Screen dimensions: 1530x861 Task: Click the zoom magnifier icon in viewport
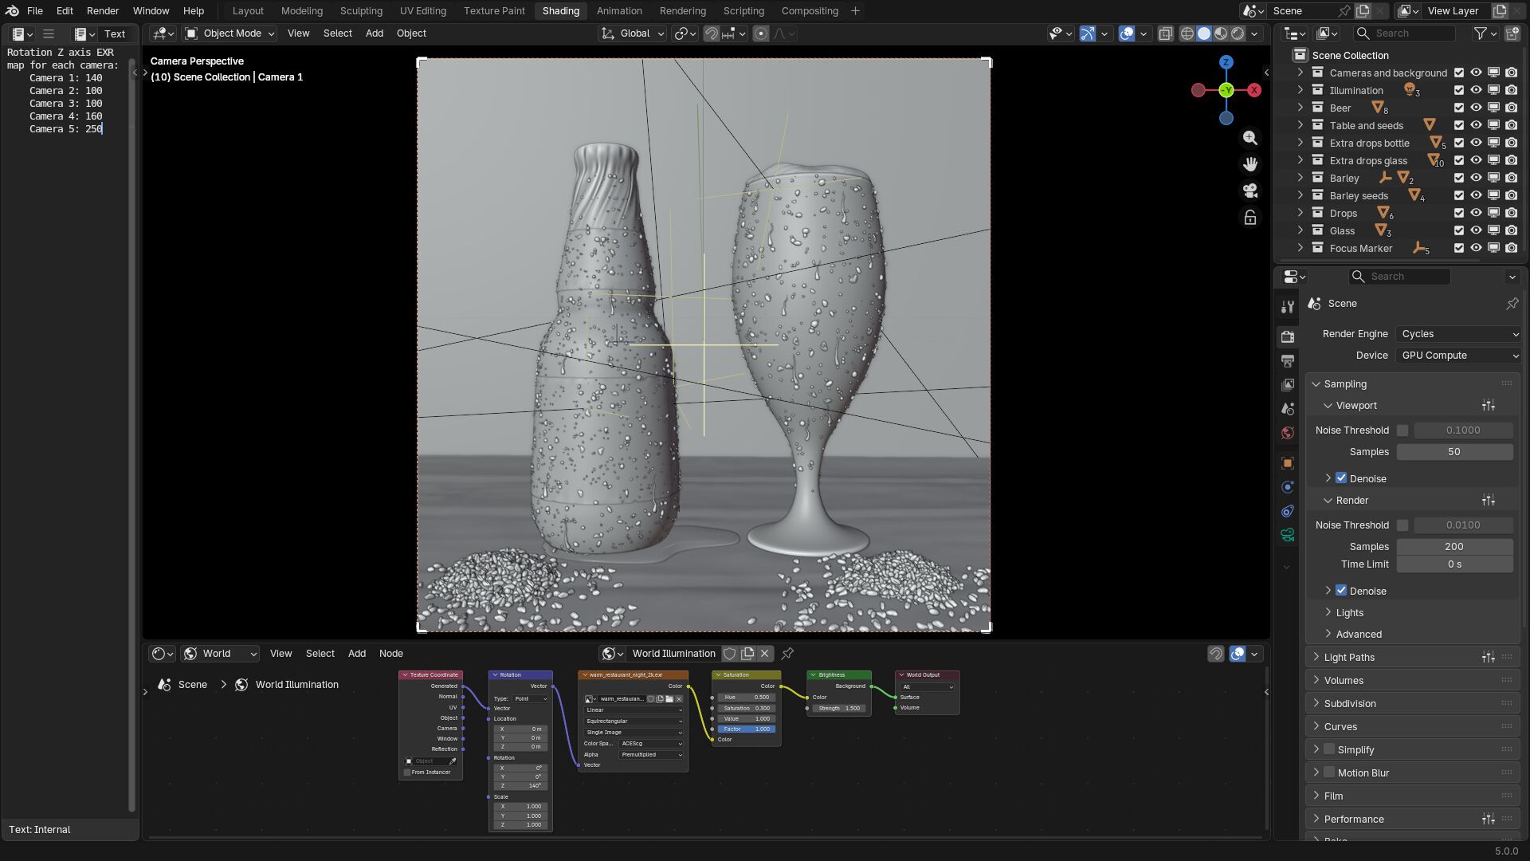1249,138
